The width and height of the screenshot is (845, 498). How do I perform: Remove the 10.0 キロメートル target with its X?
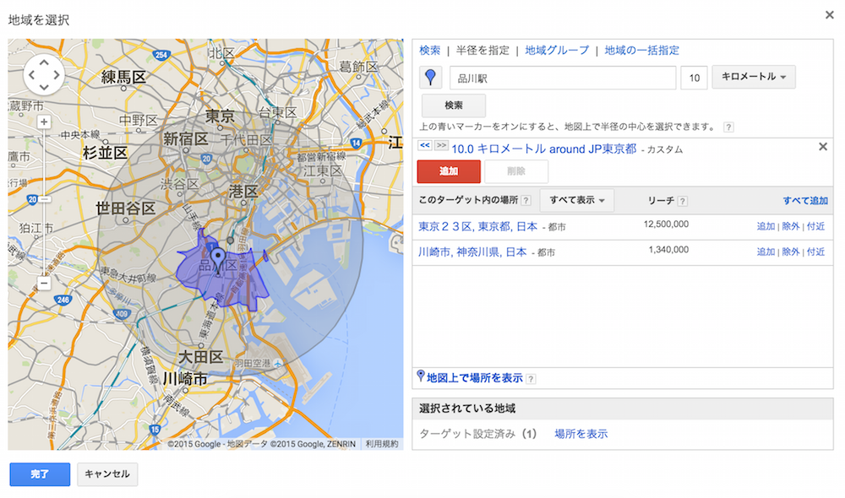pos(822,146)
